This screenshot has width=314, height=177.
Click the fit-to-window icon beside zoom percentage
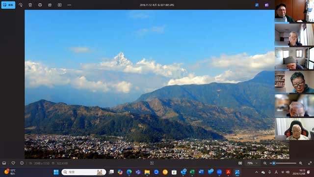(240, 163)
